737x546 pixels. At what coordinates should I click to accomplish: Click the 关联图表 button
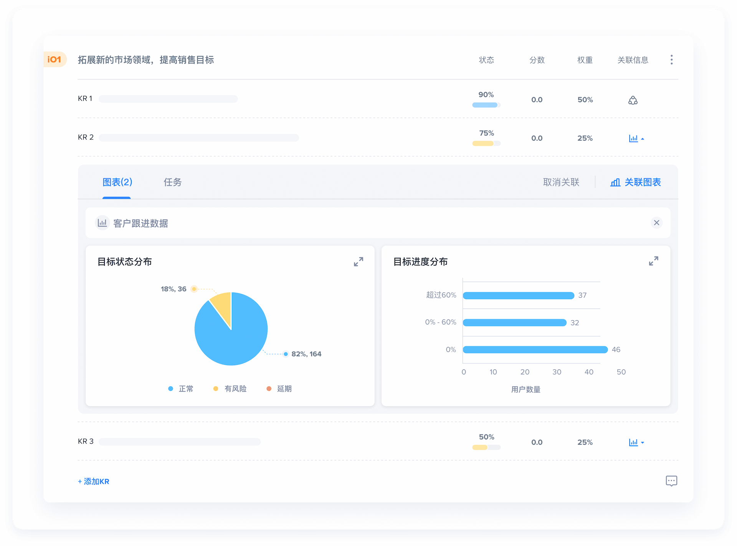[x=636, y=182]
